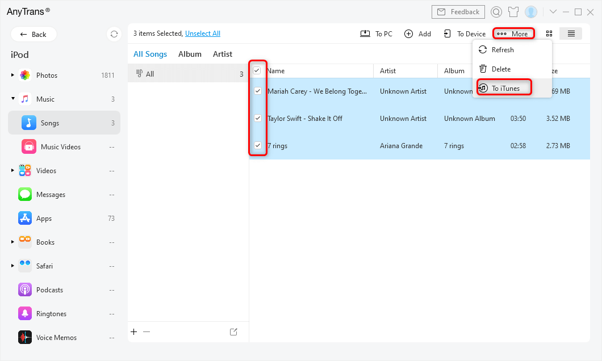Switch to list view icon

[x=571, y=33]
